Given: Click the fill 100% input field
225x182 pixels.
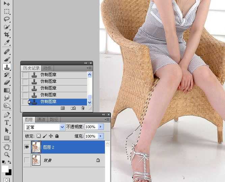Looking at the screenshot, I should [91, 136].
